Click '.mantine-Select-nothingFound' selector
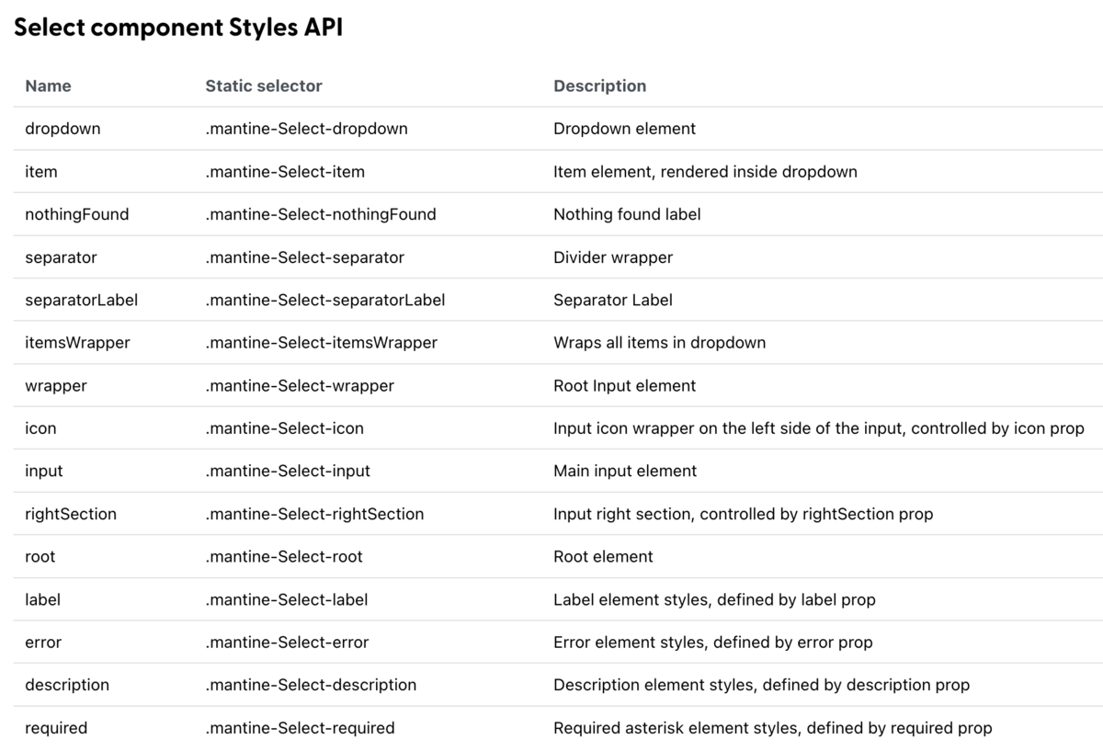The height and width of the screenshot is (751, 1103). [x=321, y=214]
